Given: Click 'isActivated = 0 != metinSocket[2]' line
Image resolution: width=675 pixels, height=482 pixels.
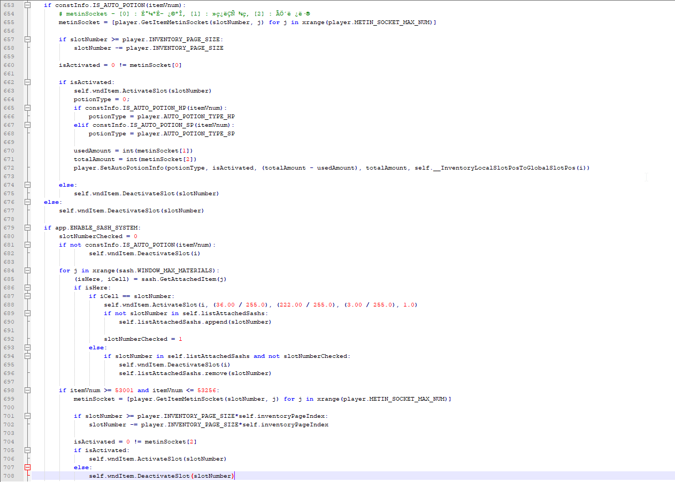Looking at the screenshot, I should click(135, 442).
